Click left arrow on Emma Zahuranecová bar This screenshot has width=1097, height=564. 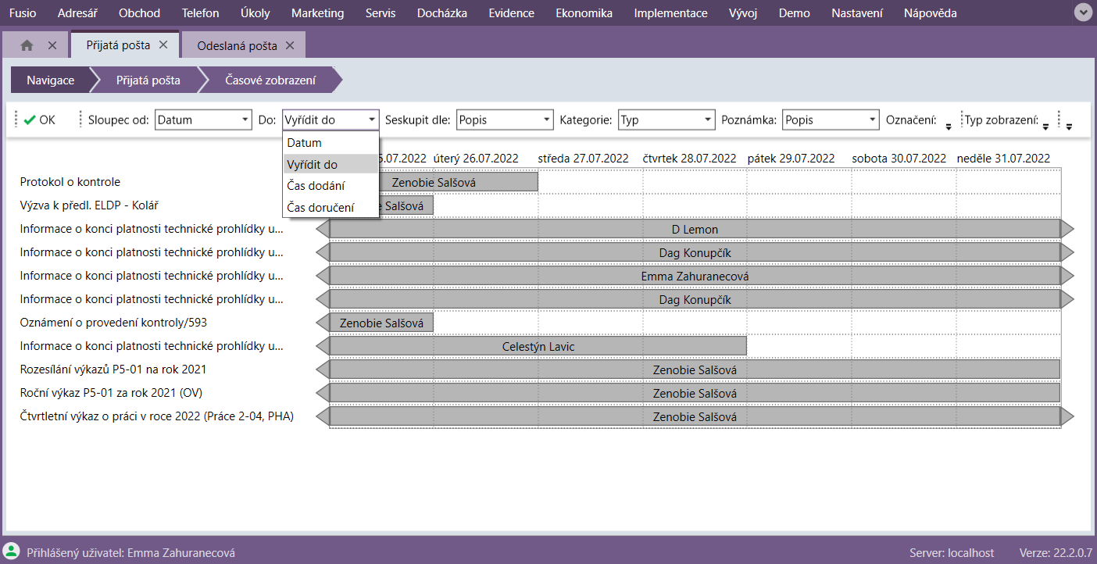click(x=323, y=276)
